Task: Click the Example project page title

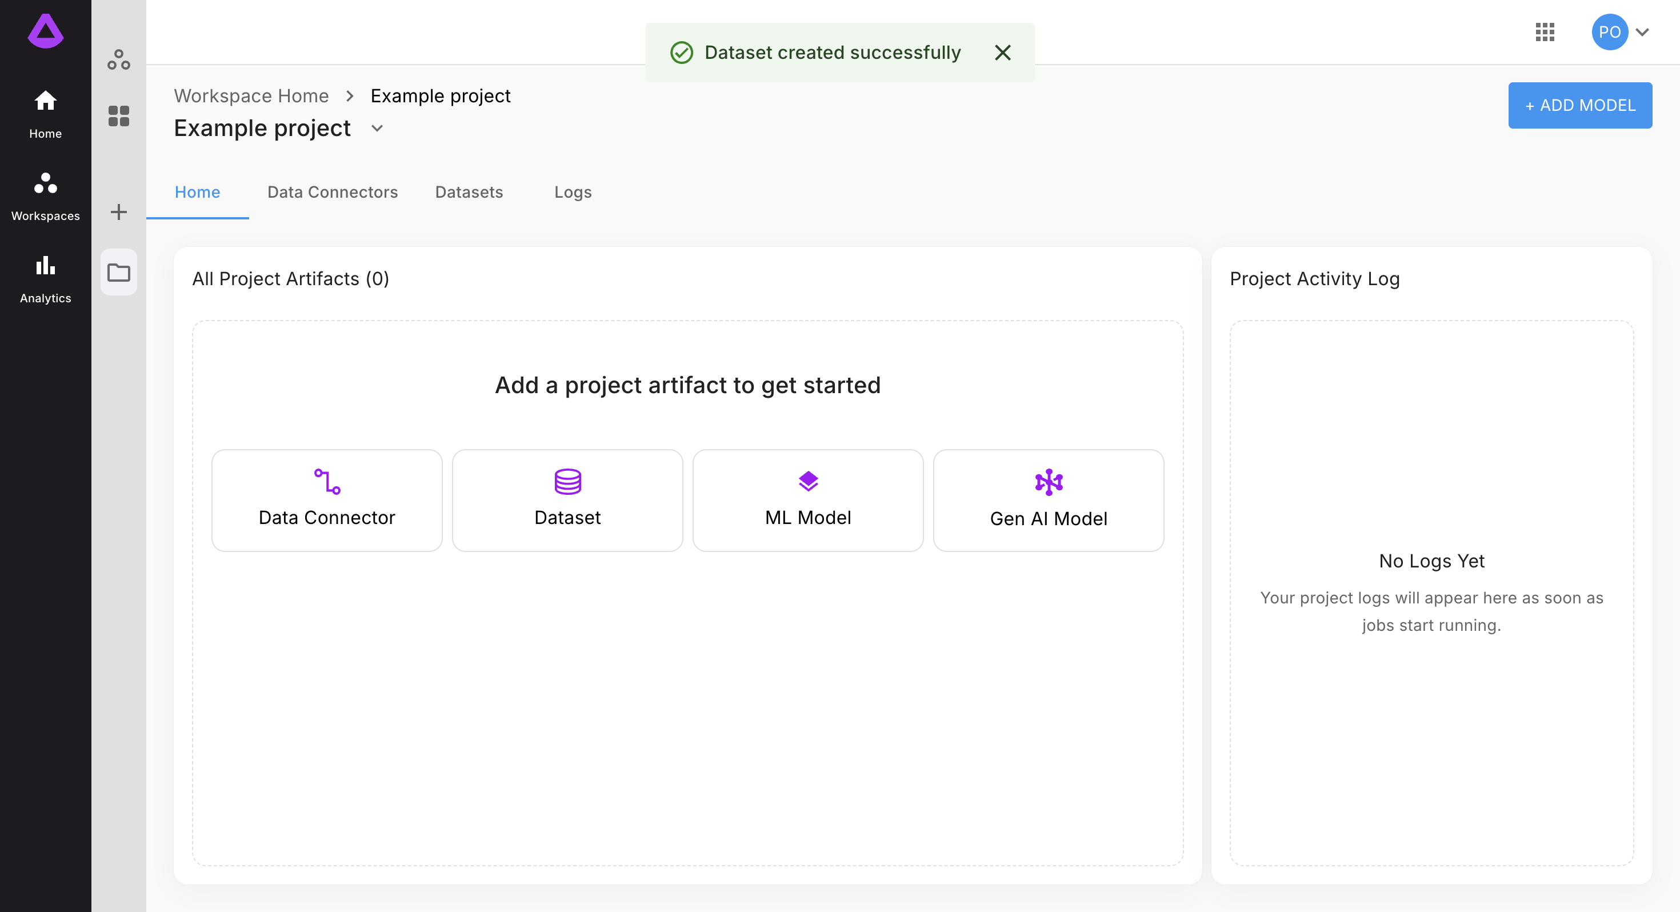Action: 262,129
